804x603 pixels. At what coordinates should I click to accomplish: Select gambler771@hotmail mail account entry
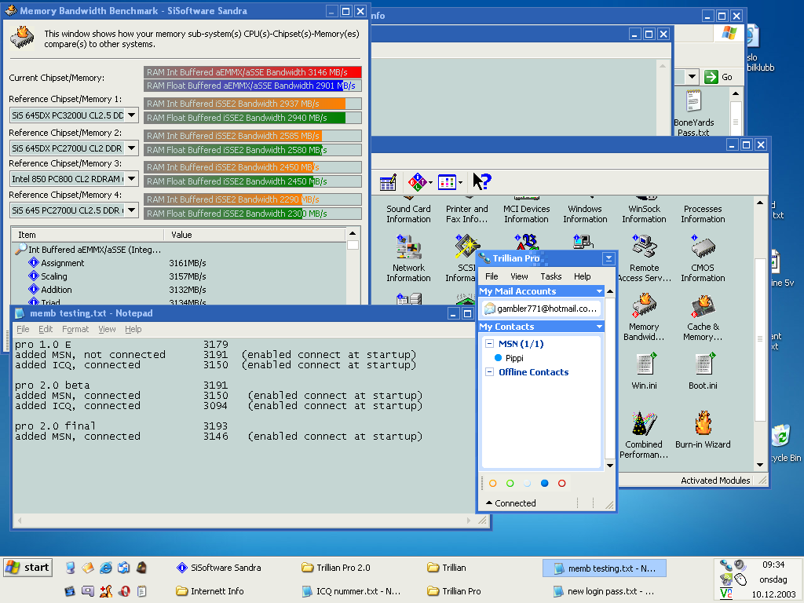tap(541, 309)
